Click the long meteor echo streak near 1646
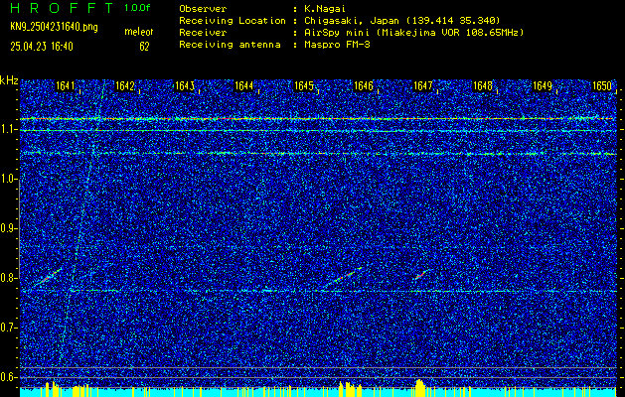 pos(342,278)
